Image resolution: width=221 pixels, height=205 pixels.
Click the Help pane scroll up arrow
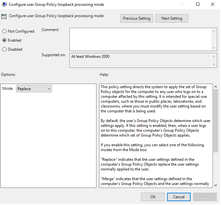[x=216, y=87]
